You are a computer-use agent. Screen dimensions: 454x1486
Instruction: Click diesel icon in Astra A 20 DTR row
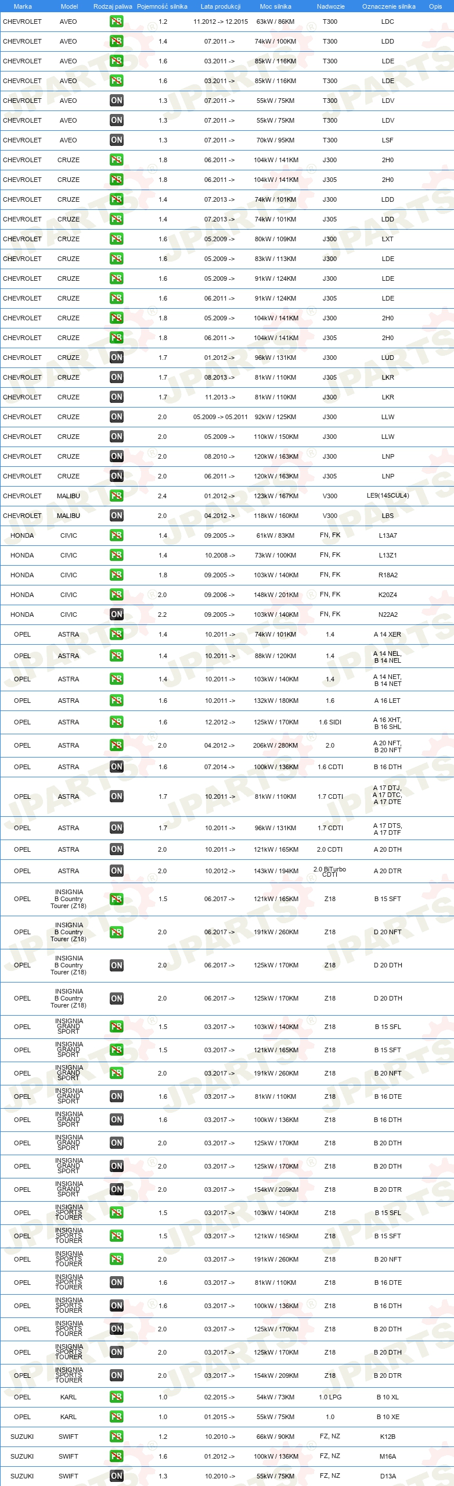(116, 871)
